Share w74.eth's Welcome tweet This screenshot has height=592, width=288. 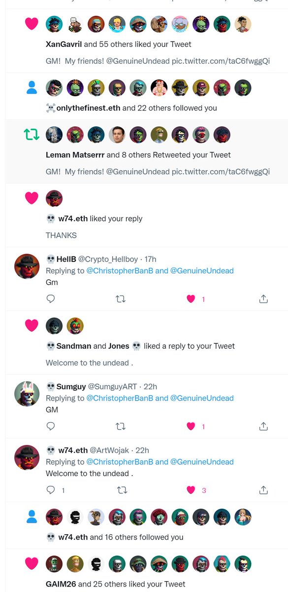(263, 490)
